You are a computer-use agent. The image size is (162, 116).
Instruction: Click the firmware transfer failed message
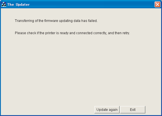pos(56,21)
